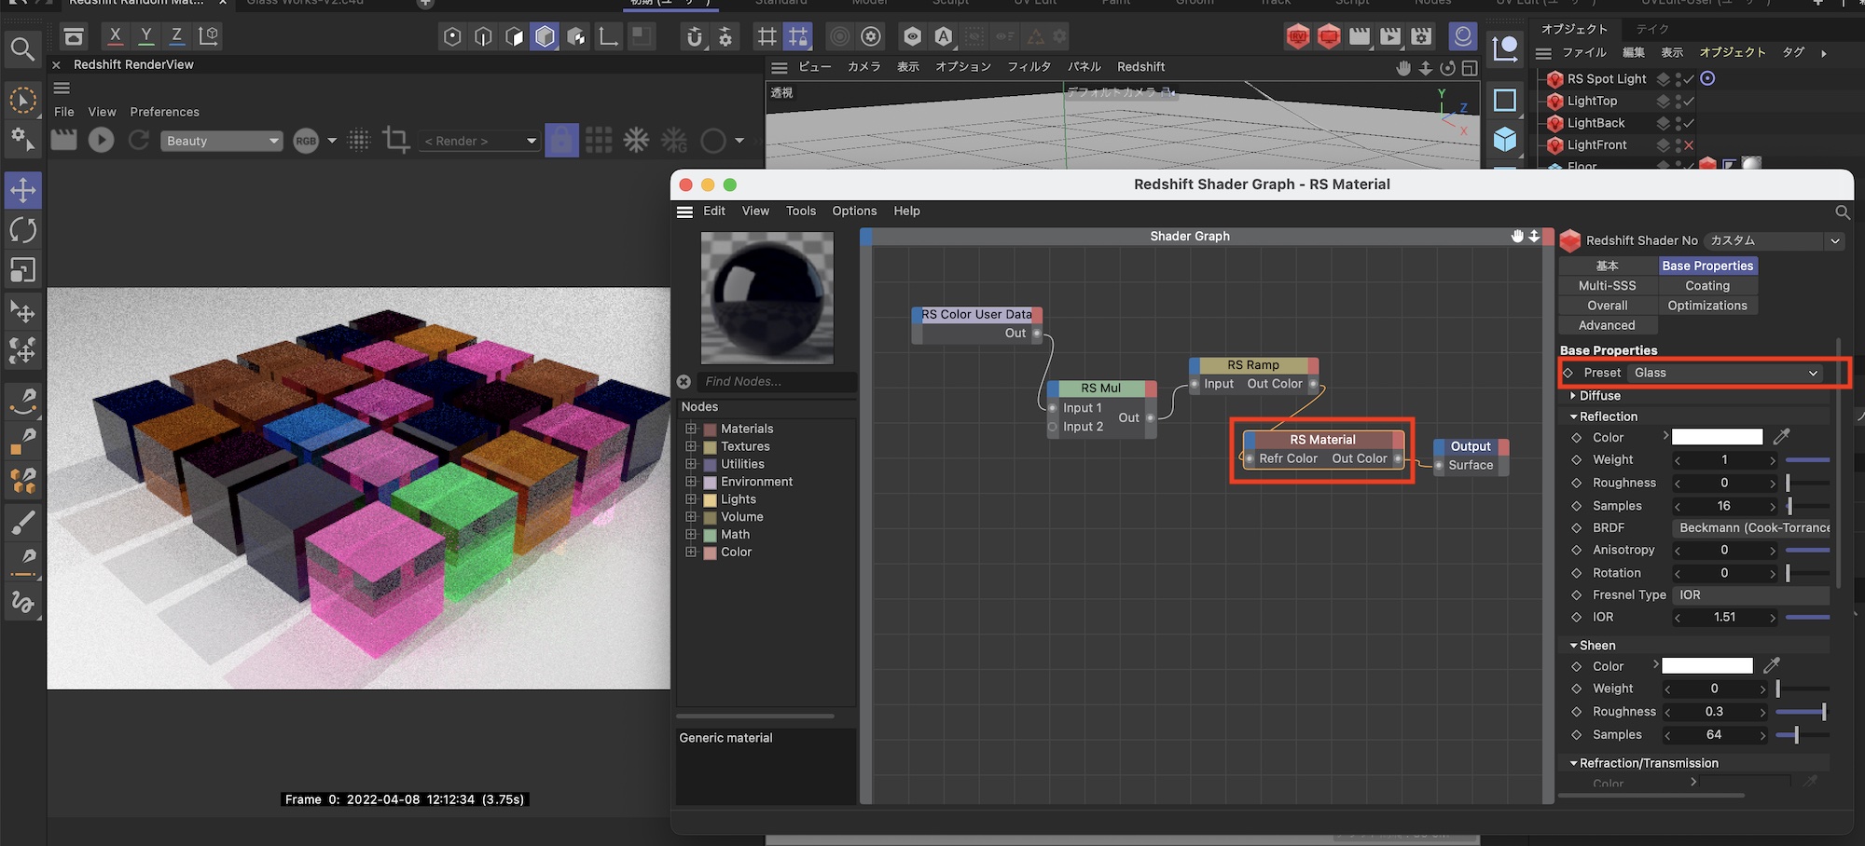Toggle the RenderView lock button
The image size is (1865, 846).
pyautogui.click(x=561, y=141)
